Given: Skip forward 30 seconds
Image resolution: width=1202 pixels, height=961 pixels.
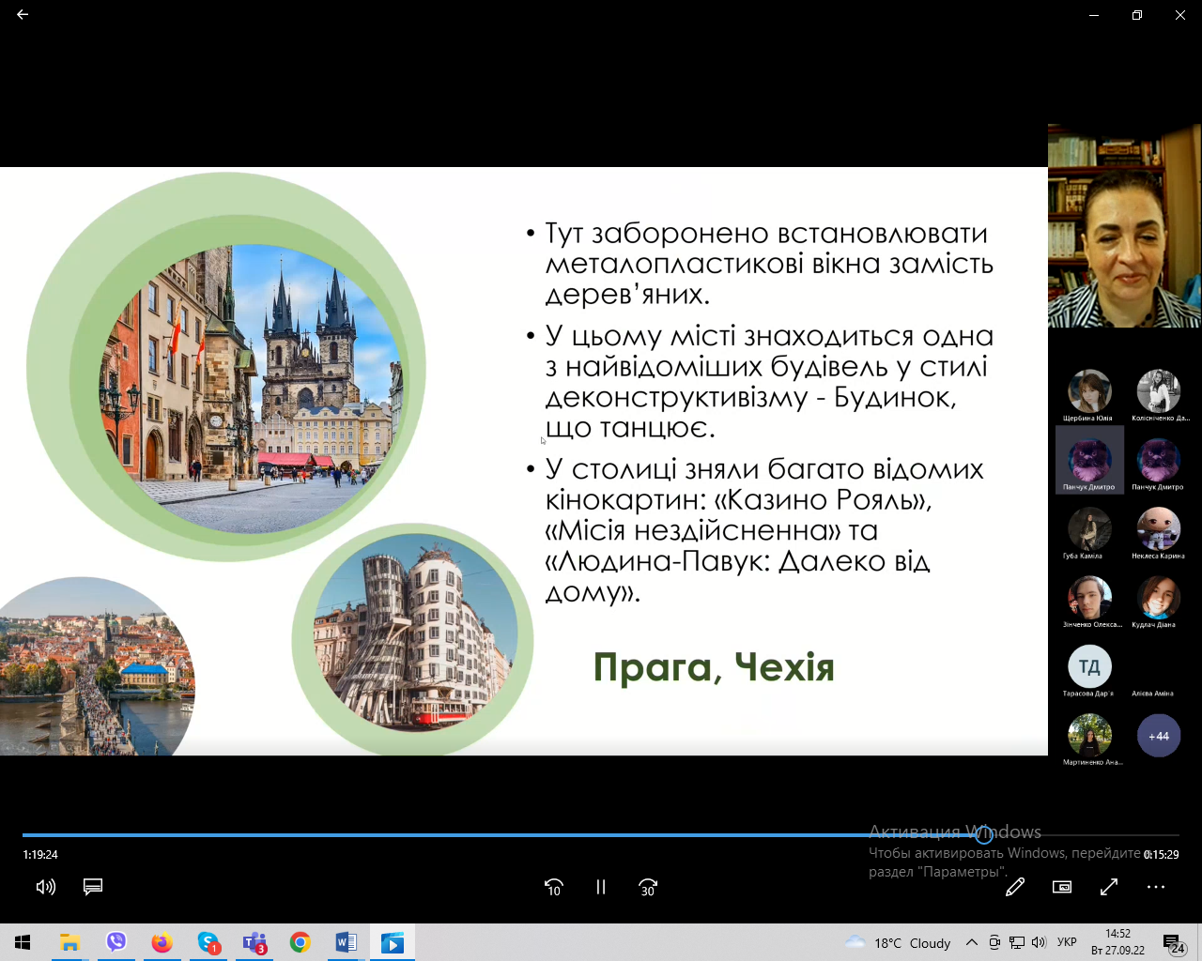Looking at the screenshot, I should point(648,887).
